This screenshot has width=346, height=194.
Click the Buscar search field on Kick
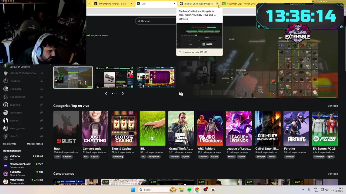pos(156,21)
